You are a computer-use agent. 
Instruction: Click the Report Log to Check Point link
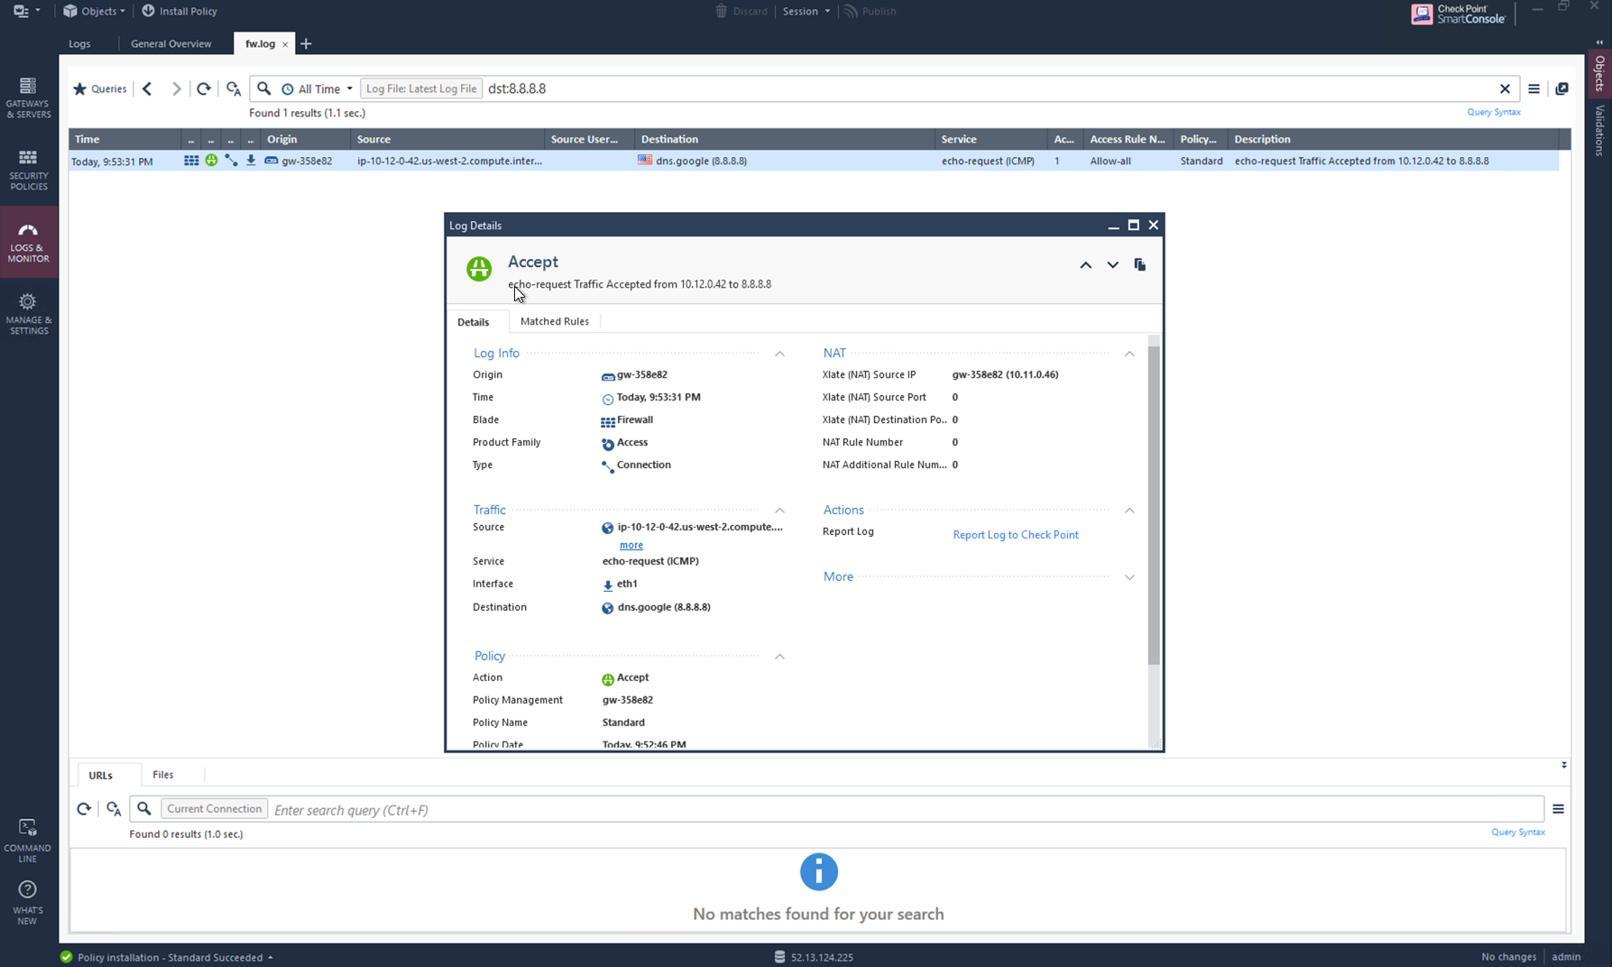(1015, 534)
